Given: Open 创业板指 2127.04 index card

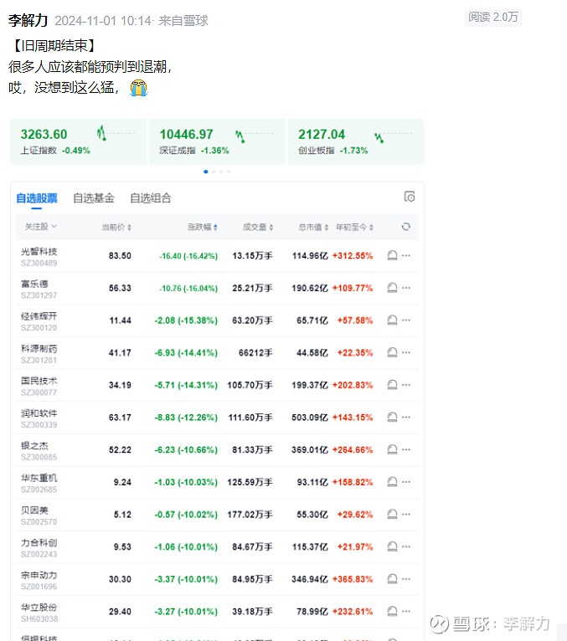Looking at the screenshot, I should [356, 141].
